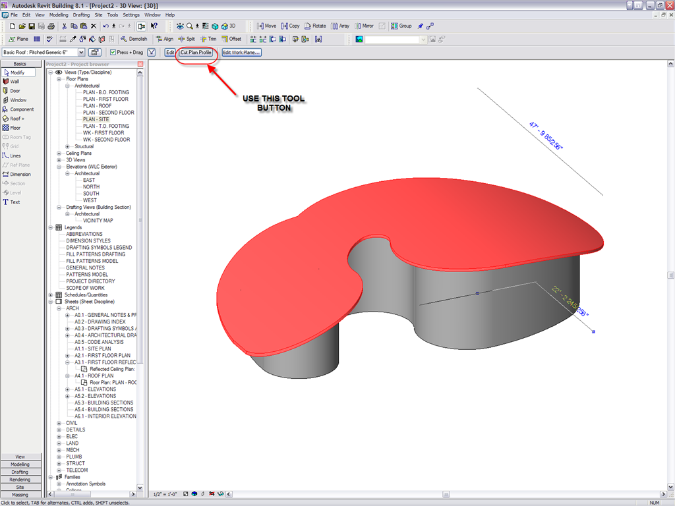Screen dimensions: 675x506
Task: Click the view scale 1/2" = 1'-0"
Action: pos(165,494)
